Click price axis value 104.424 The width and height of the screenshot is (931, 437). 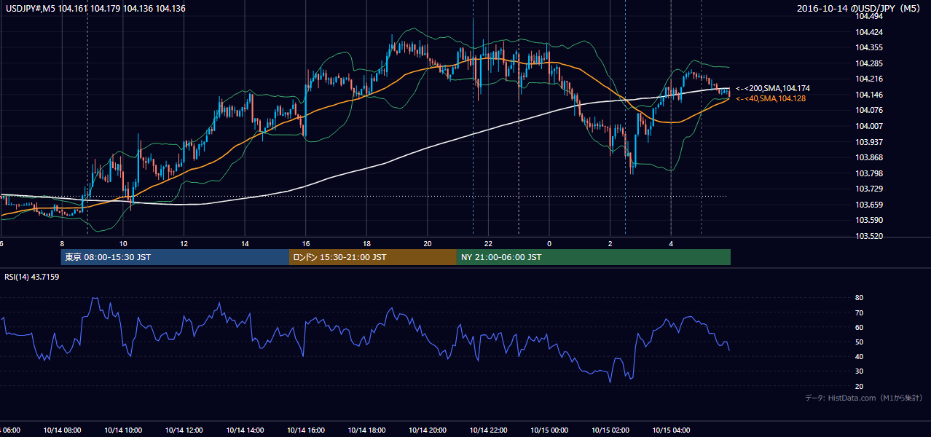pos(869,32)
